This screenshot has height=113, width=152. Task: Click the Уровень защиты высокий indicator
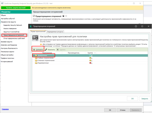(16, 8)
